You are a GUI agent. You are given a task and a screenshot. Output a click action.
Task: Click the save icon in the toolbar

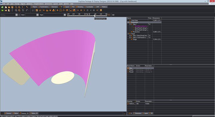pos(12,7)
